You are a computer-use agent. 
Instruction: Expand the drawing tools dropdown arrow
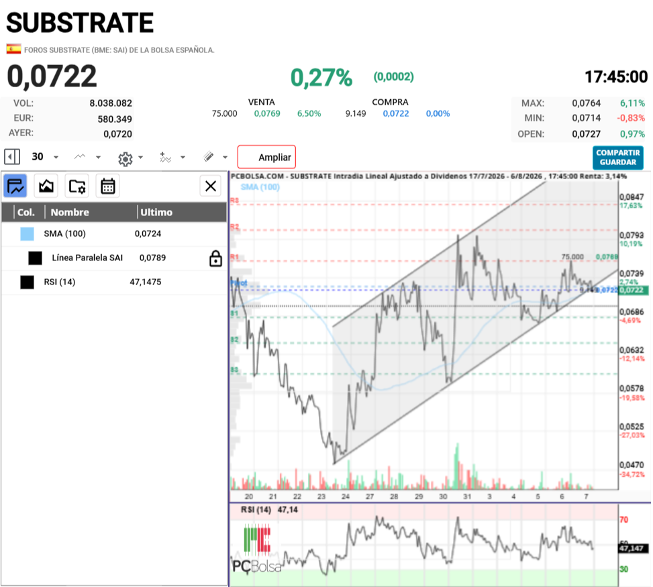tap(225, 158)
